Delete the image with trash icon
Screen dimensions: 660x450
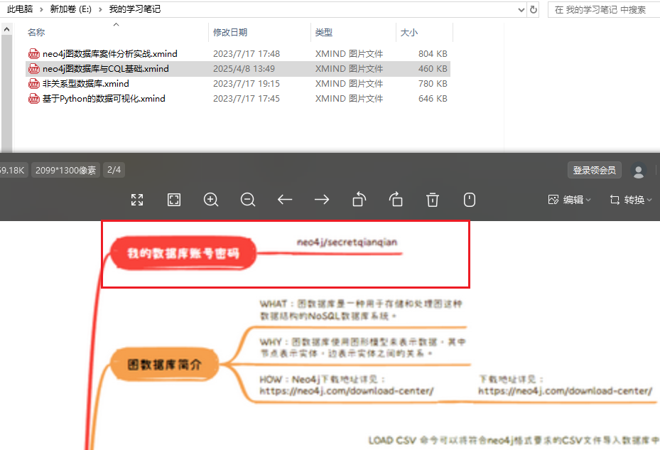point(433,200)
